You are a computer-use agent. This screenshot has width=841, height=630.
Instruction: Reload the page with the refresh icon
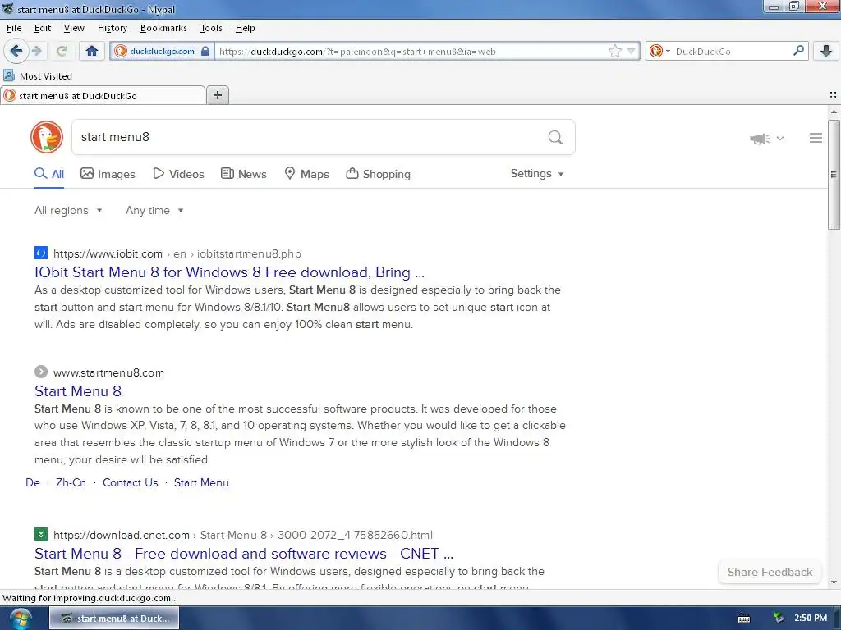click(x=62, y=51)
